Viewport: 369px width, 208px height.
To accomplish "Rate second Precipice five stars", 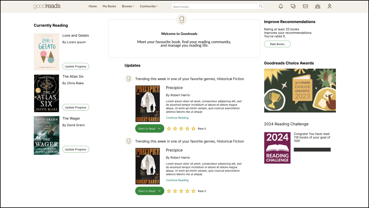I will tap(193, 191).
